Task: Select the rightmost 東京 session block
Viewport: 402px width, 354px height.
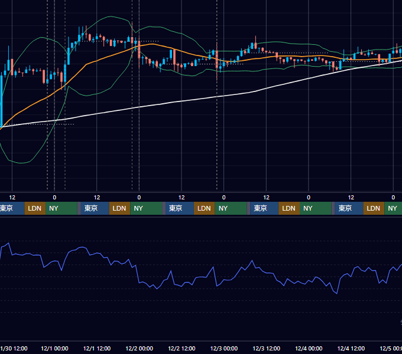Action: (x=349, y=208)
